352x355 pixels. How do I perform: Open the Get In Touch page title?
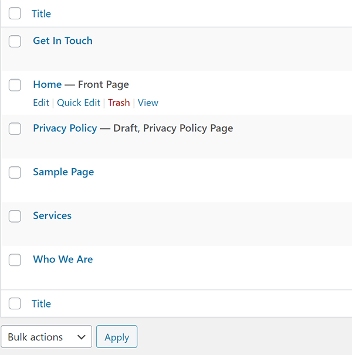click(63, 41)
